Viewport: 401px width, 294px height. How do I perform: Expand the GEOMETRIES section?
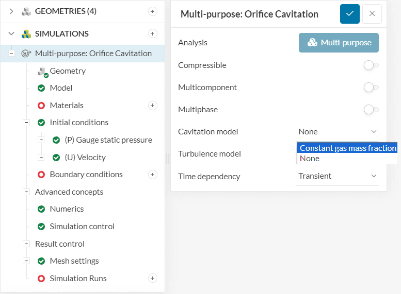point(11,11)
